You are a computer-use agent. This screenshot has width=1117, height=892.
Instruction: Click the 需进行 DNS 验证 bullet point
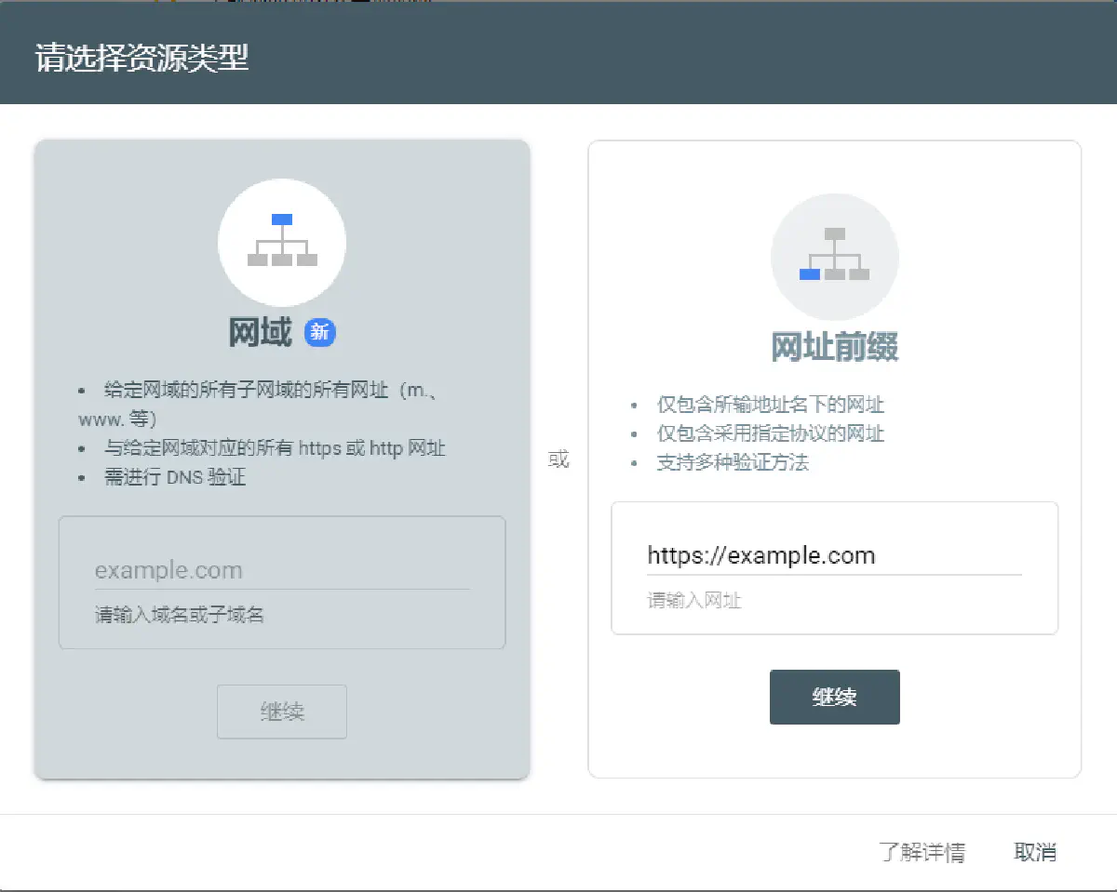[175, 478]
